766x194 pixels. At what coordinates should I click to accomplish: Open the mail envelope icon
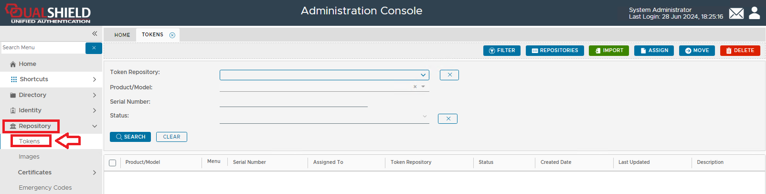point(736,13)
